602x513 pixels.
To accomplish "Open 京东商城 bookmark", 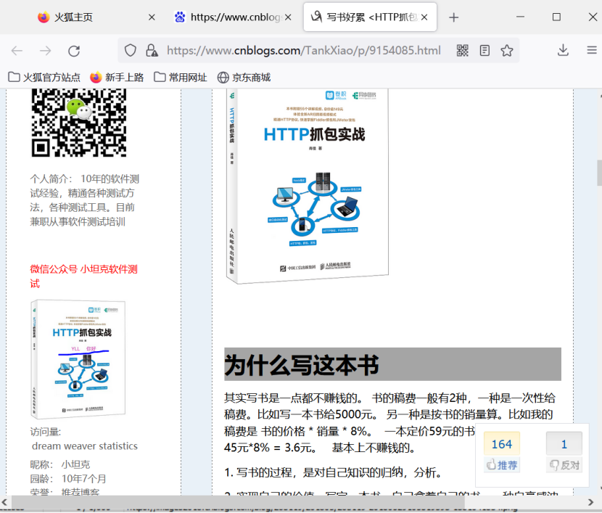I will click(244, 77).
